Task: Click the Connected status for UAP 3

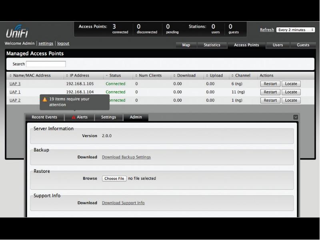Action: click(116, 84)
